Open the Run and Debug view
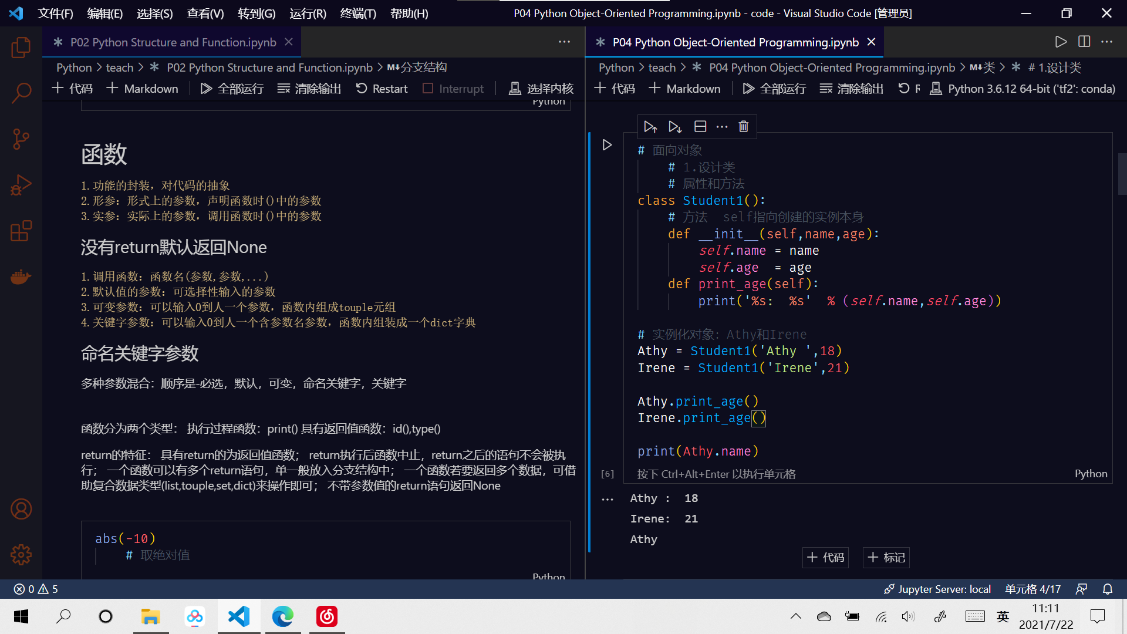Image resolution: width=1127 pixels, height=634 pixels. pos(21,184)
